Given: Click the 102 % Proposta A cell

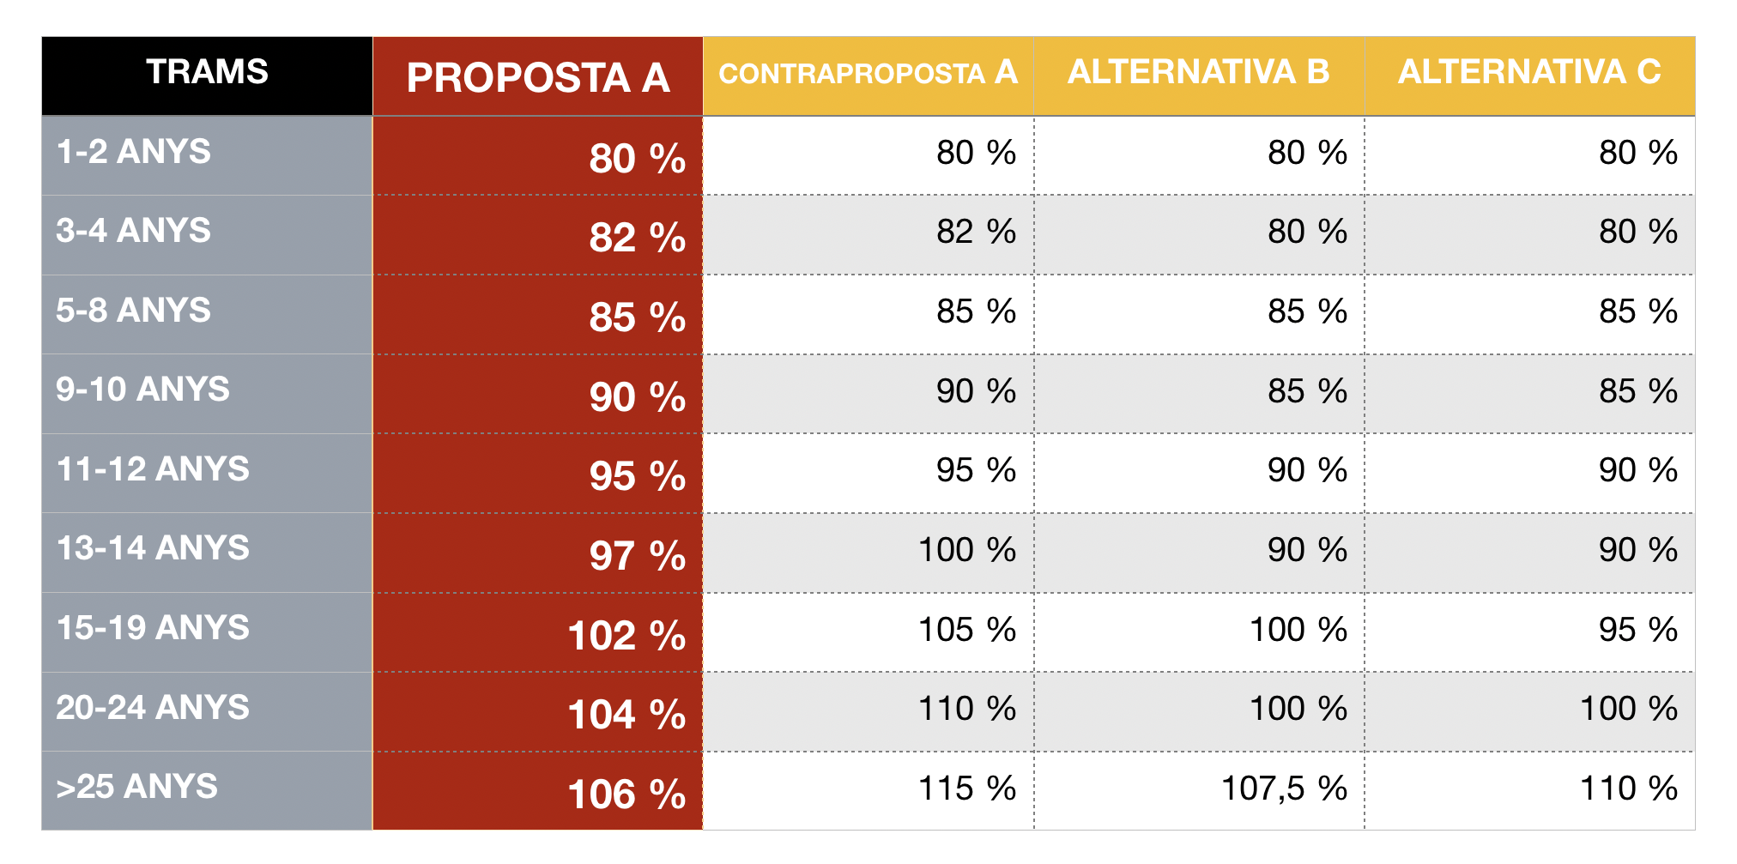Looking at the screenshot, I should (626, 636).
